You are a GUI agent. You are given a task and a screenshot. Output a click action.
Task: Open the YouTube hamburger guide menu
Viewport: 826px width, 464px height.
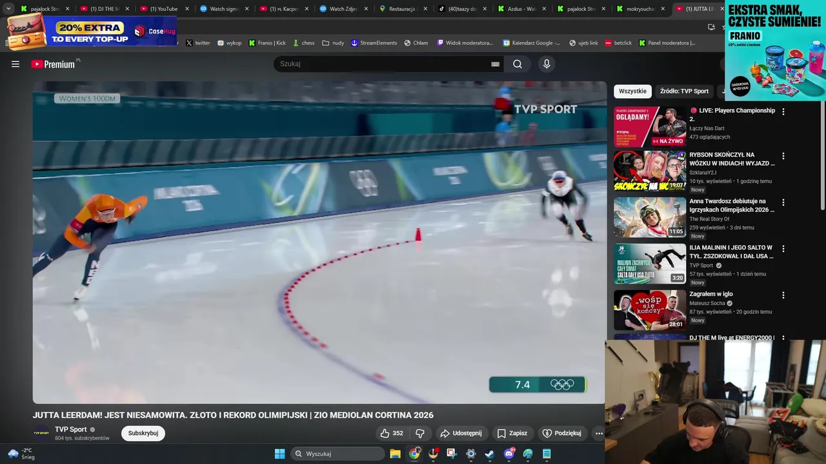[15, 64]
